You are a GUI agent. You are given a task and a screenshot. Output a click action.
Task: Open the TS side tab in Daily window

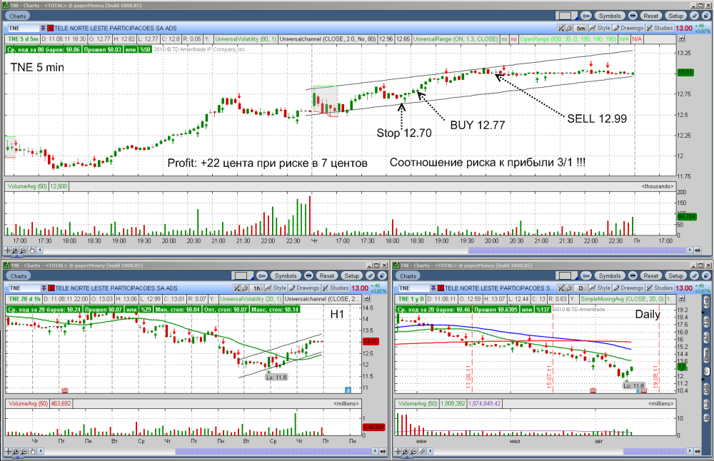(x=707, y=321)
